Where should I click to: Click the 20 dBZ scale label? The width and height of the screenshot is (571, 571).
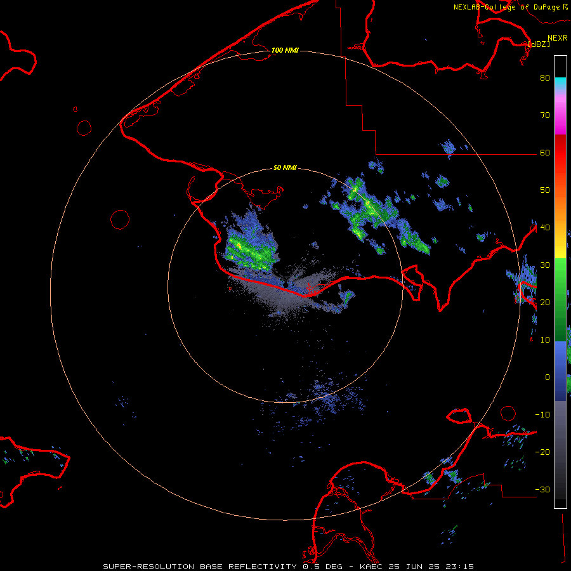pyautogui.click(x=545, y=302)
